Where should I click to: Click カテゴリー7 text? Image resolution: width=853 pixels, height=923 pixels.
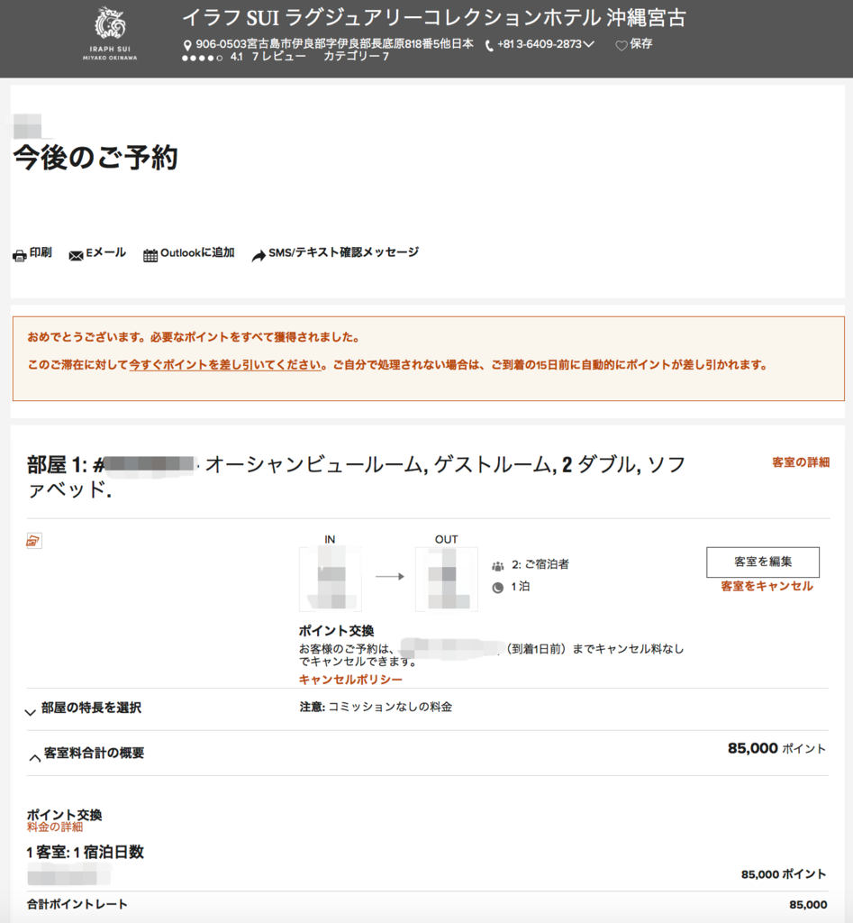pos(356,57)
